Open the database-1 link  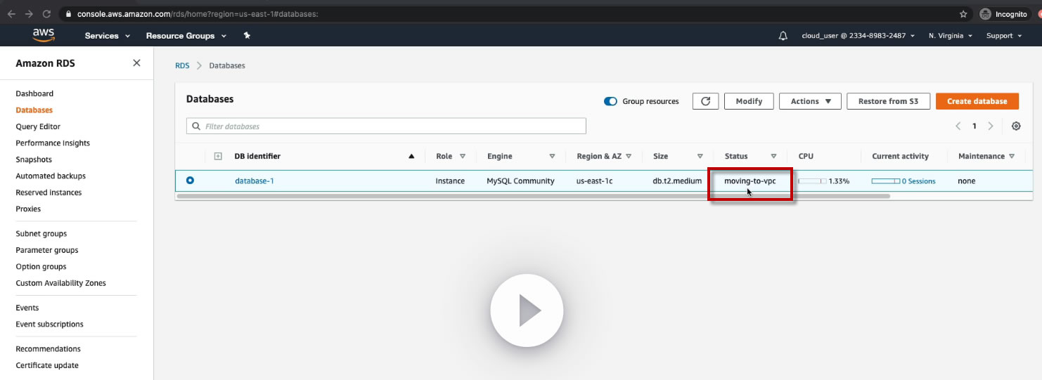(x=255, y=181)
